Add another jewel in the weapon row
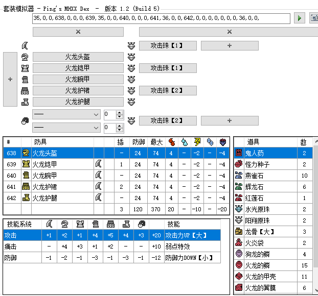318x296 pixels. 230,45
